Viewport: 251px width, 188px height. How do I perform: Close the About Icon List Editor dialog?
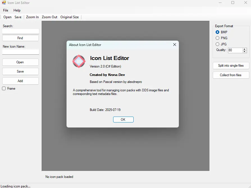tap(175, 45)
